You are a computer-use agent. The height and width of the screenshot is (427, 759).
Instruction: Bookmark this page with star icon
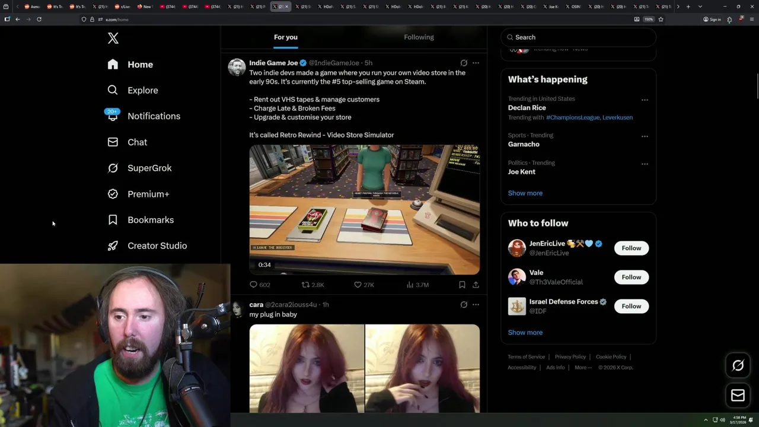661,19
